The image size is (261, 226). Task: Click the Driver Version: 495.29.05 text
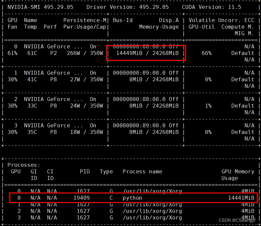click(x=127, y=7)
